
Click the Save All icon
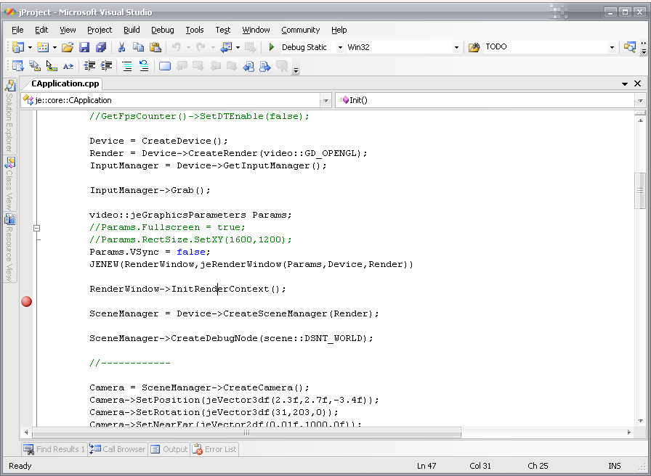point(101,47)
